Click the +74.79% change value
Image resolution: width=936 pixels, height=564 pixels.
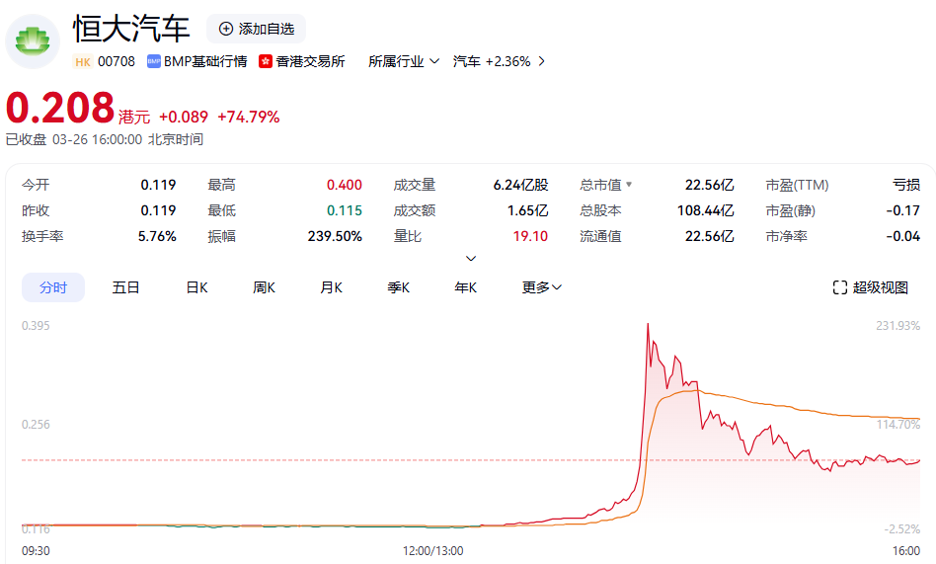pyautogui.click(x=249, y=117)
